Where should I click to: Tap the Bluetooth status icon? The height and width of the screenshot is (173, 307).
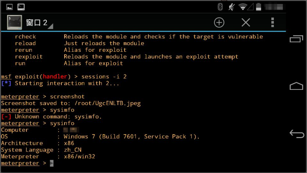coord(220,7)
